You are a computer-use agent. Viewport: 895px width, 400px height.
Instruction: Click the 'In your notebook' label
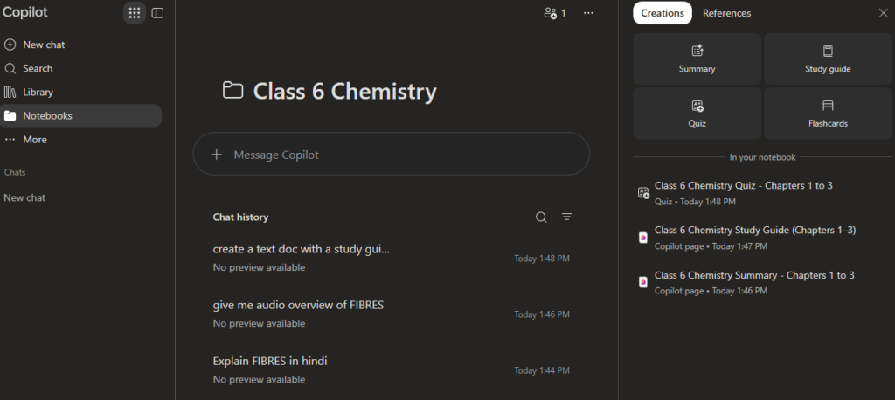click(762, 157)
